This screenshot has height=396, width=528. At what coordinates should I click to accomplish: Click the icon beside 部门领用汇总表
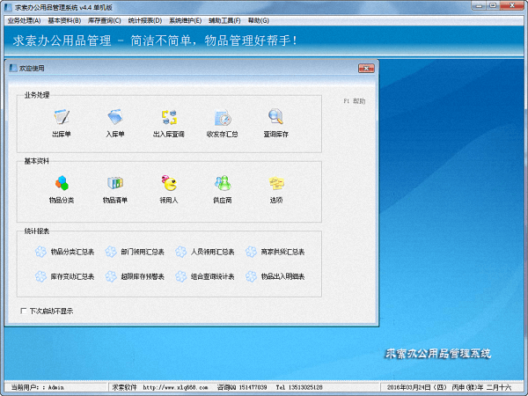click(x=111, y=252)
